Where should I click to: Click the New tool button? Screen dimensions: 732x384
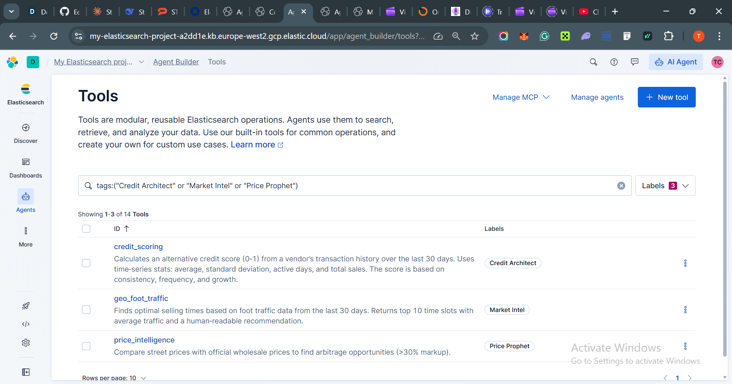(666, 97)
